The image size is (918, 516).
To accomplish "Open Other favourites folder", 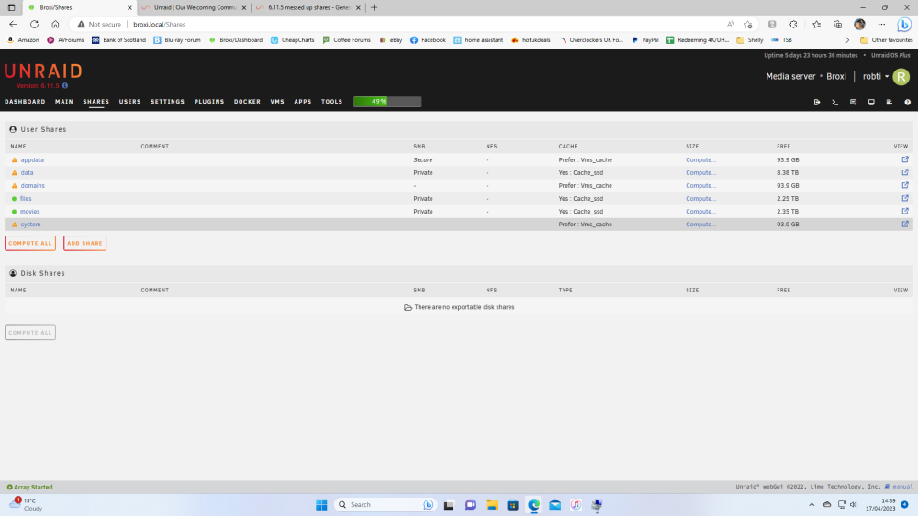I will click(887, 40).
